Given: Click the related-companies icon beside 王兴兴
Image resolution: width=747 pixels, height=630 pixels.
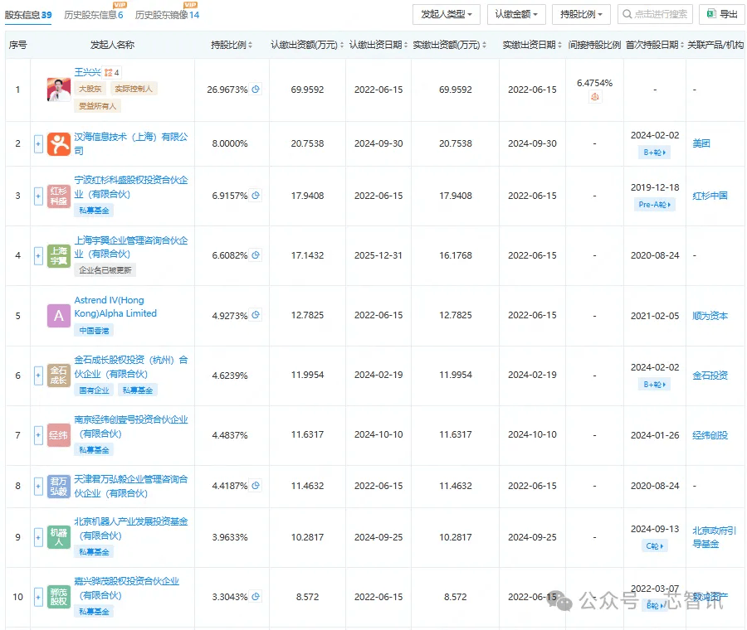Looking at the screenshot, I should click(112, 72).
